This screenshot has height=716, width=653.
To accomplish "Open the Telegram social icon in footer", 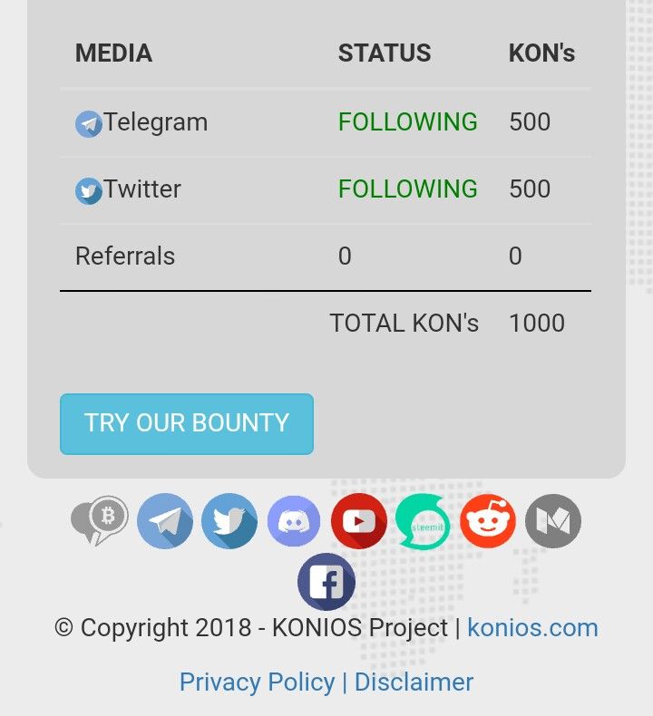I will click(165, 521).
